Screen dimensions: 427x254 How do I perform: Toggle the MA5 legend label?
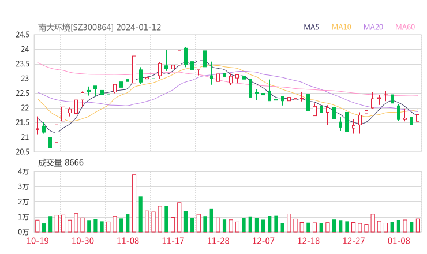[x=312, y=27]
